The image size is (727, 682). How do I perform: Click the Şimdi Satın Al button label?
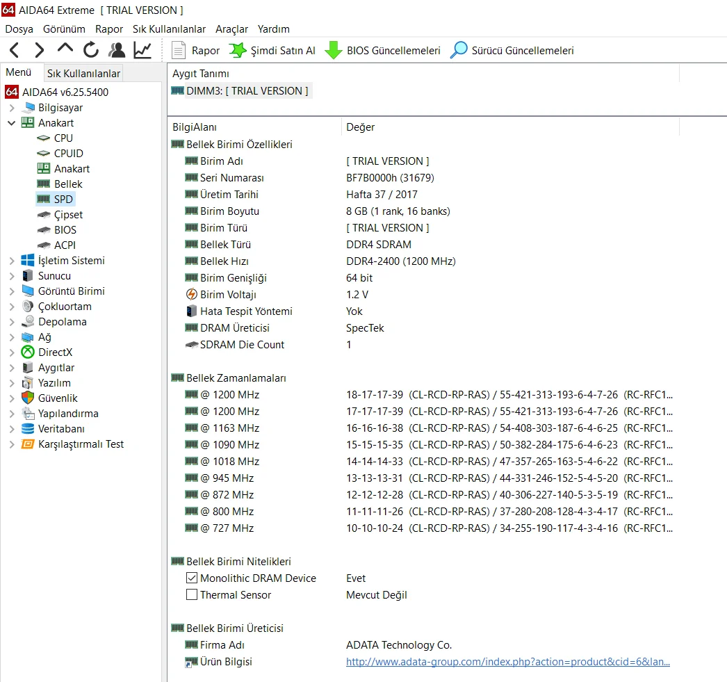tap(283, 51)
